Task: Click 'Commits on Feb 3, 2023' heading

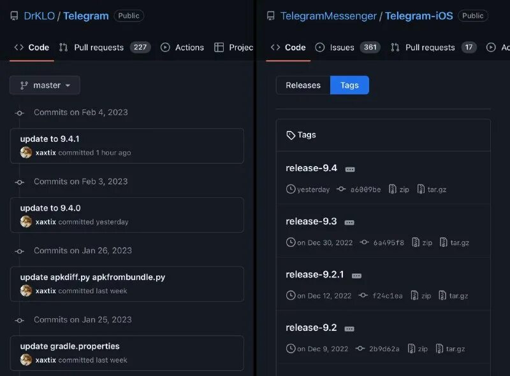Action: pyautogui.click(x=81, y=181)
